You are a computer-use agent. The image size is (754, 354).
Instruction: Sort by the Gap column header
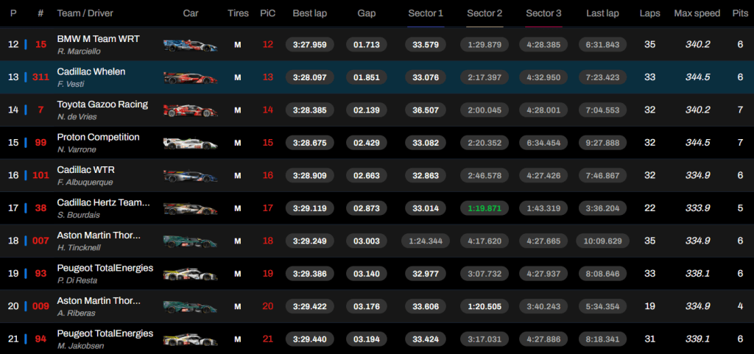click(367, 13)
